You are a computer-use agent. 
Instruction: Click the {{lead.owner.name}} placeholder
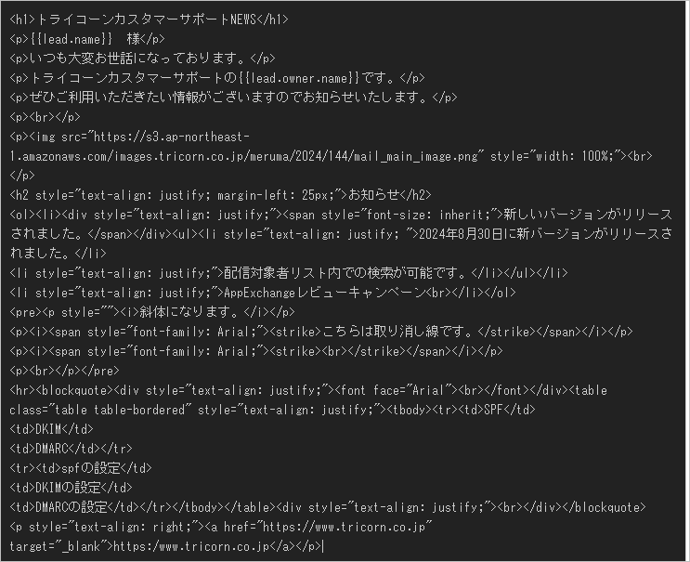pos(300,78)
